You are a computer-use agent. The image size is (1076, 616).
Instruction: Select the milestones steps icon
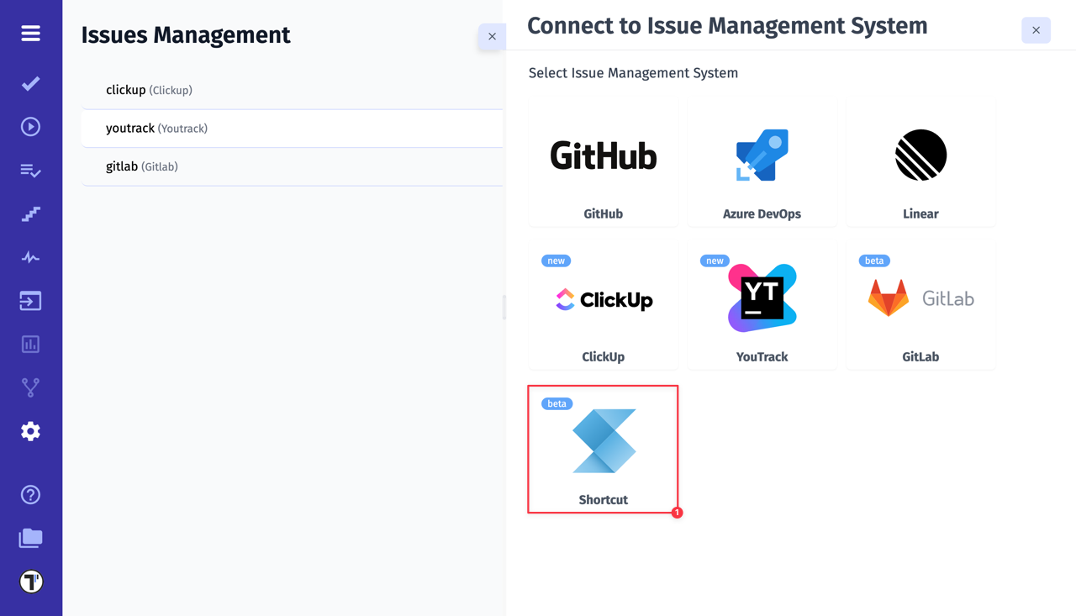(30, 213)
